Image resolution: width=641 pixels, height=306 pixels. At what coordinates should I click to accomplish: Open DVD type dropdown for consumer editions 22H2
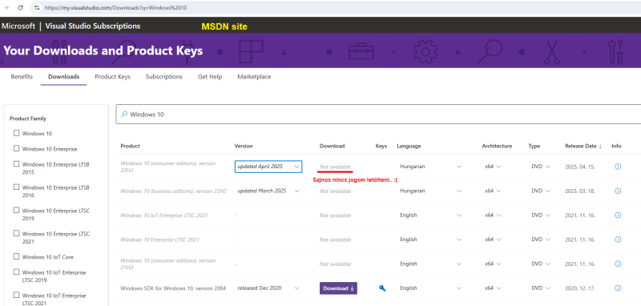coord(541,167)
